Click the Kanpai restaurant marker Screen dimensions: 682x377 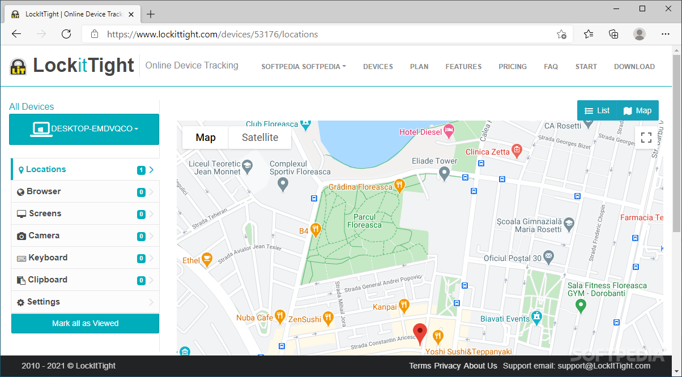[x=404, y=306]
